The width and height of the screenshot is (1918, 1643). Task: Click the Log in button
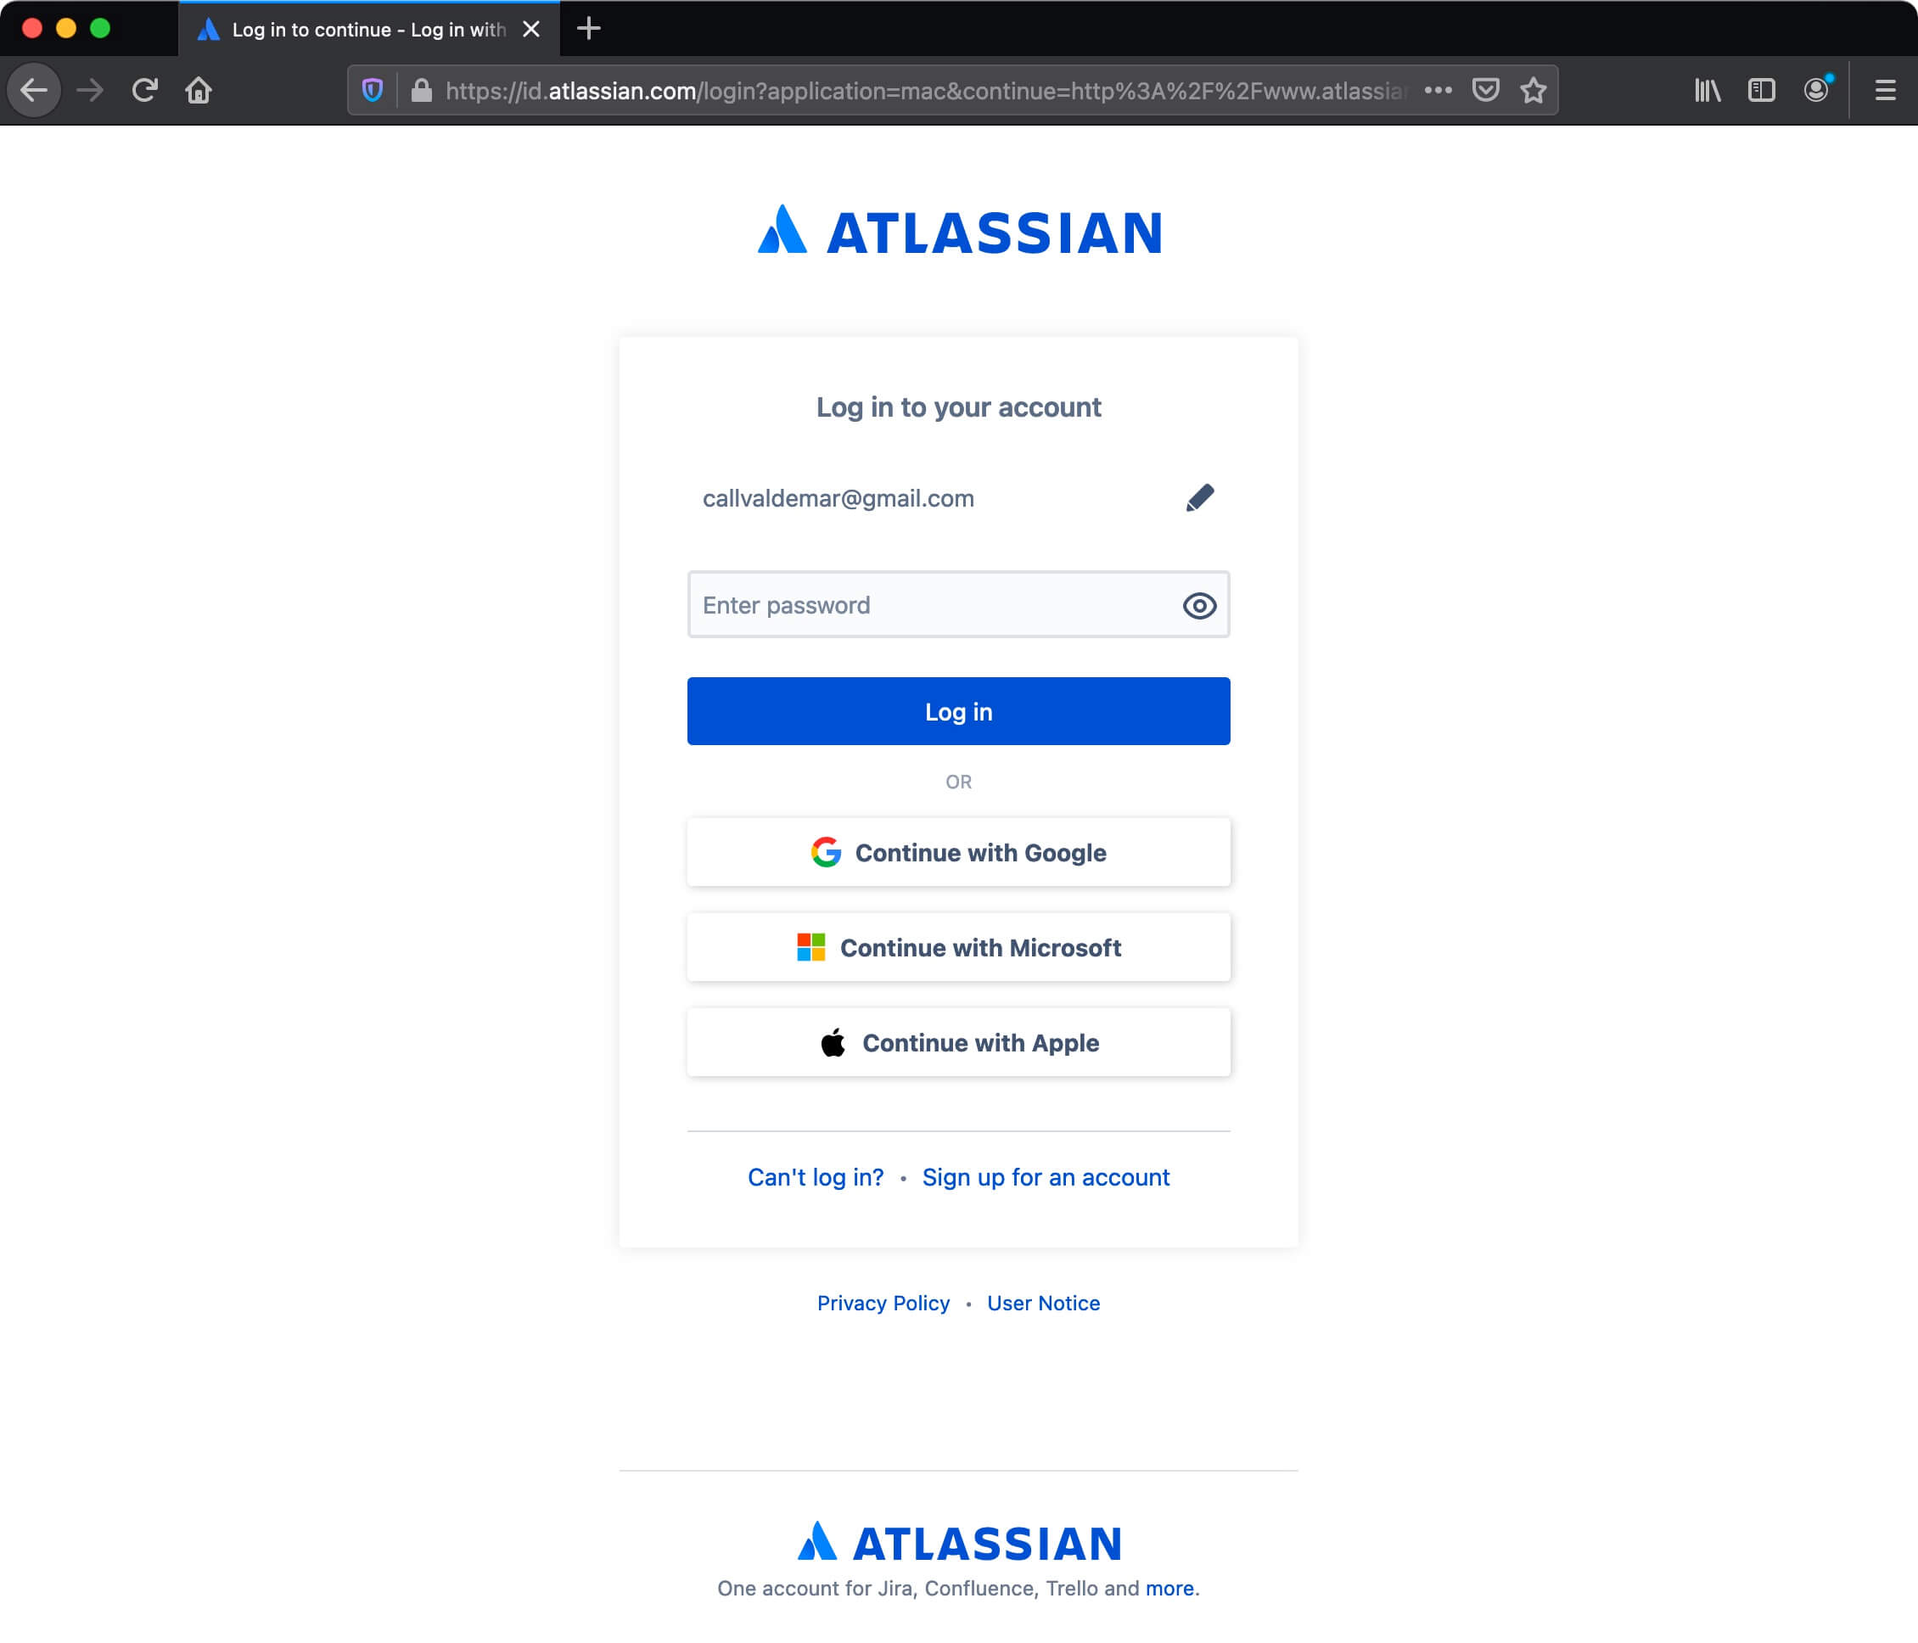coord(958,710)
